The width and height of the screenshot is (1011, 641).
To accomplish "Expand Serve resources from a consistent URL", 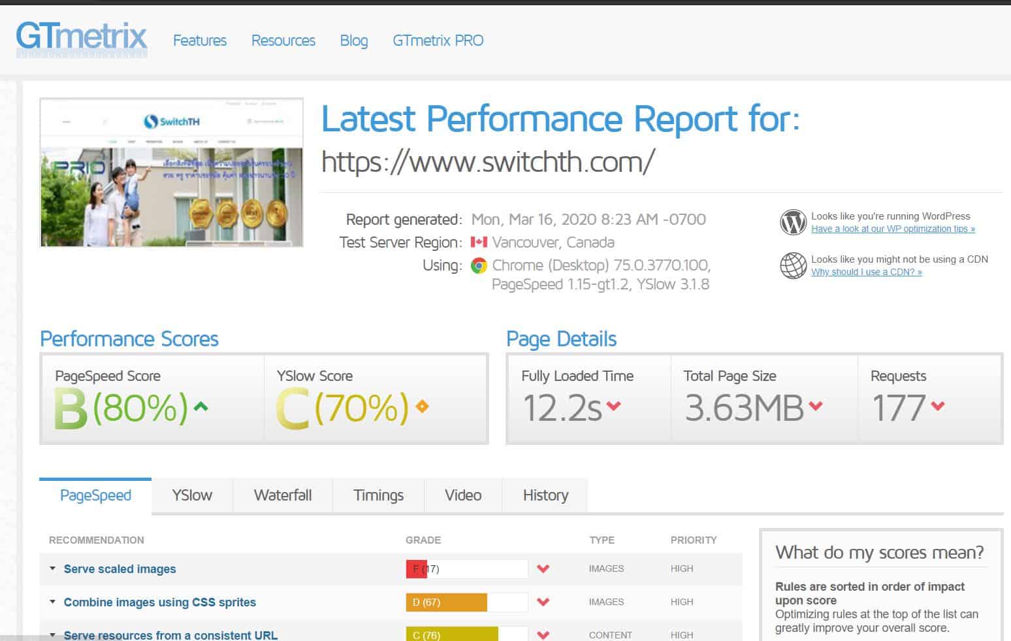I will (53, 634).
